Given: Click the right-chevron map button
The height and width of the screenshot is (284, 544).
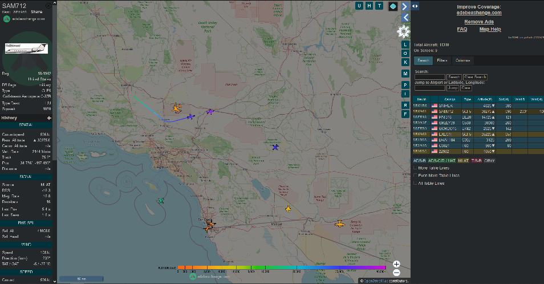Looking at the screenshot, I should [x=405, y=6].
